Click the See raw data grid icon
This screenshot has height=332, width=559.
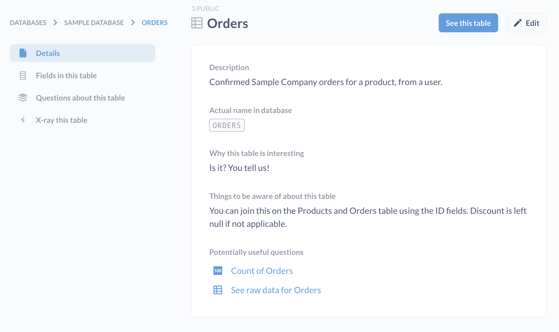[x=218, y=290]
